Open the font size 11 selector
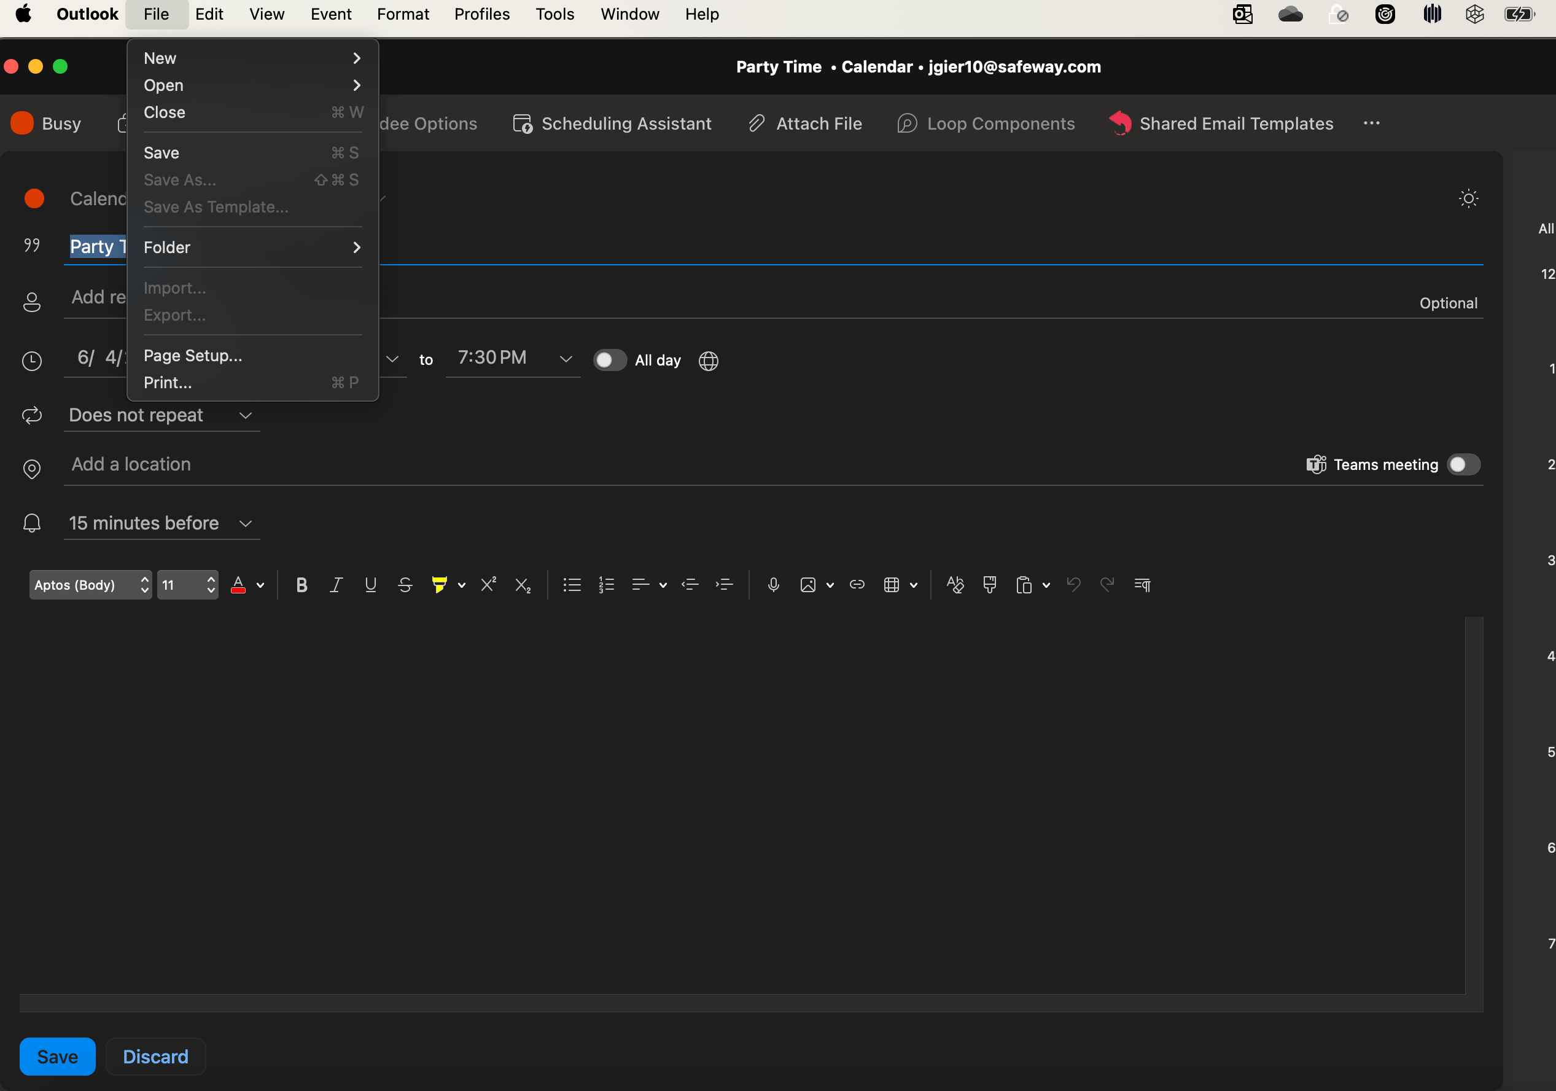 [188, 584]
